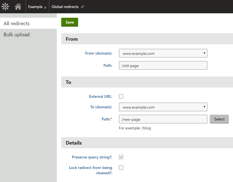Uncheck Preserve query string

pyautogui.click(x=121, y=157)
